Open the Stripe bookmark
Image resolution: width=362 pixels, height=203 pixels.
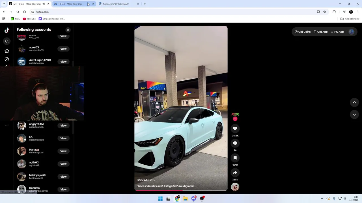51,19
